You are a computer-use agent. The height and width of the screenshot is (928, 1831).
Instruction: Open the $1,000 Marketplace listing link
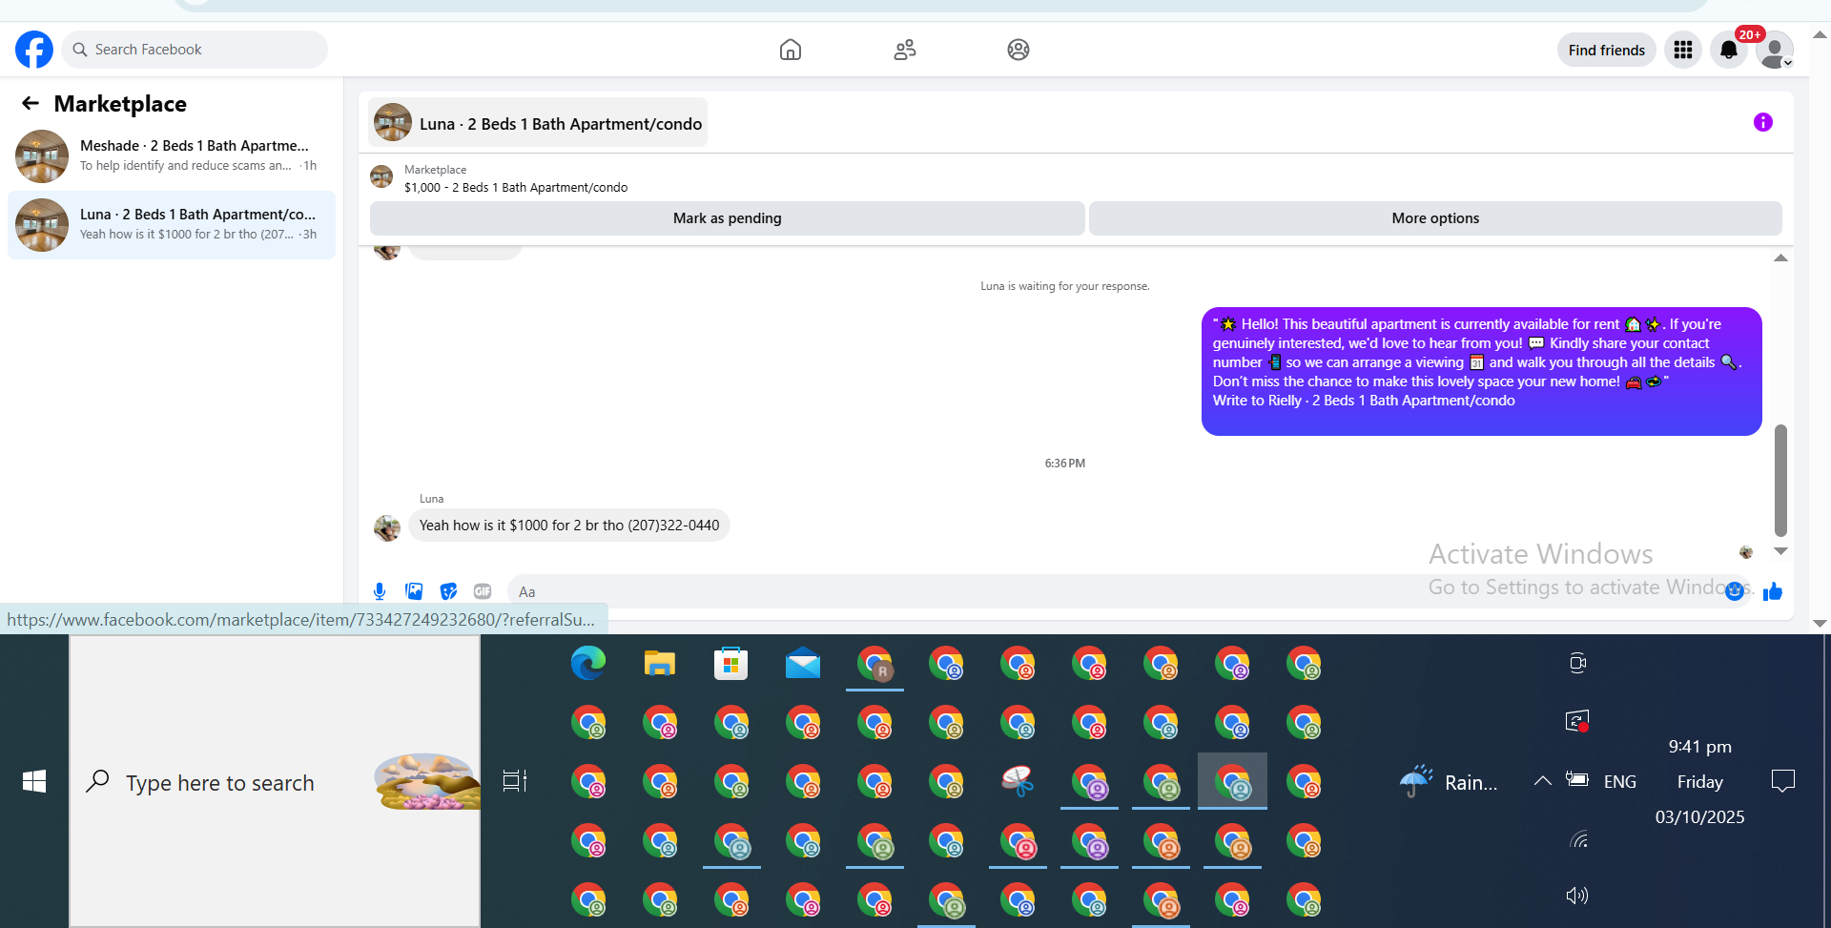(x=515, y=187)
